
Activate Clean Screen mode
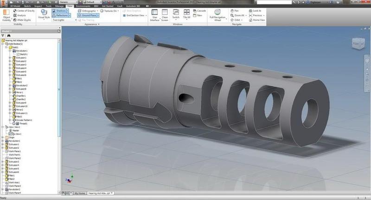click(x=165, y=15)
